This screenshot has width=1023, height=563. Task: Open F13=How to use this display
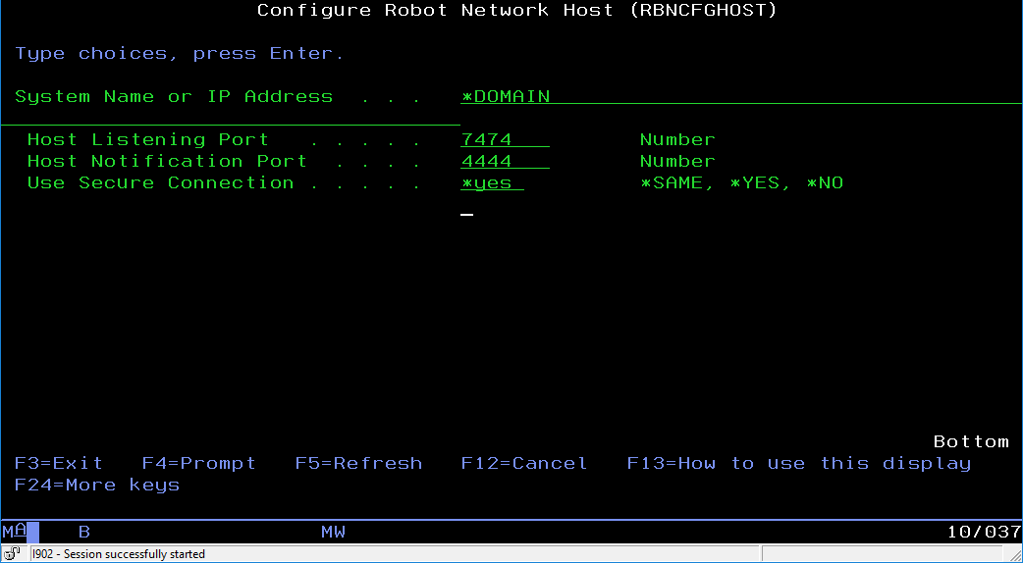[x=798, y=463]
